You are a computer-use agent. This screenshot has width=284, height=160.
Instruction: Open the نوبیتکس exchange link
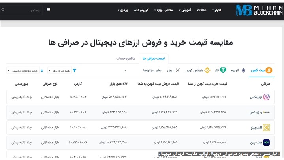tap(256, 97)
